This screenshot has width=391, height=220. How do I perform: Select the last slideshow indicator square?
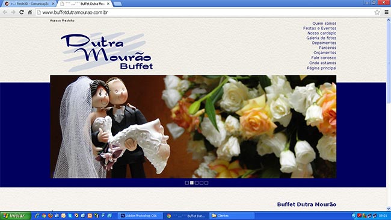206,183
